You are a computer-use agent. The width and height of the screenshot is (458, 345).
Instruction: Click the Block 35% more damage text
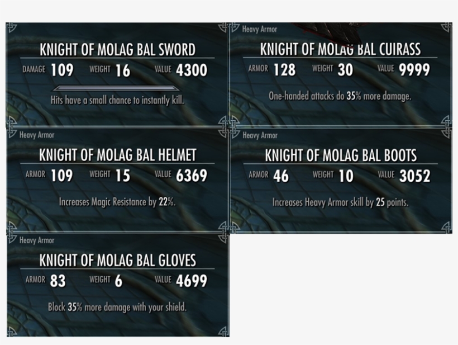point(117,307)
